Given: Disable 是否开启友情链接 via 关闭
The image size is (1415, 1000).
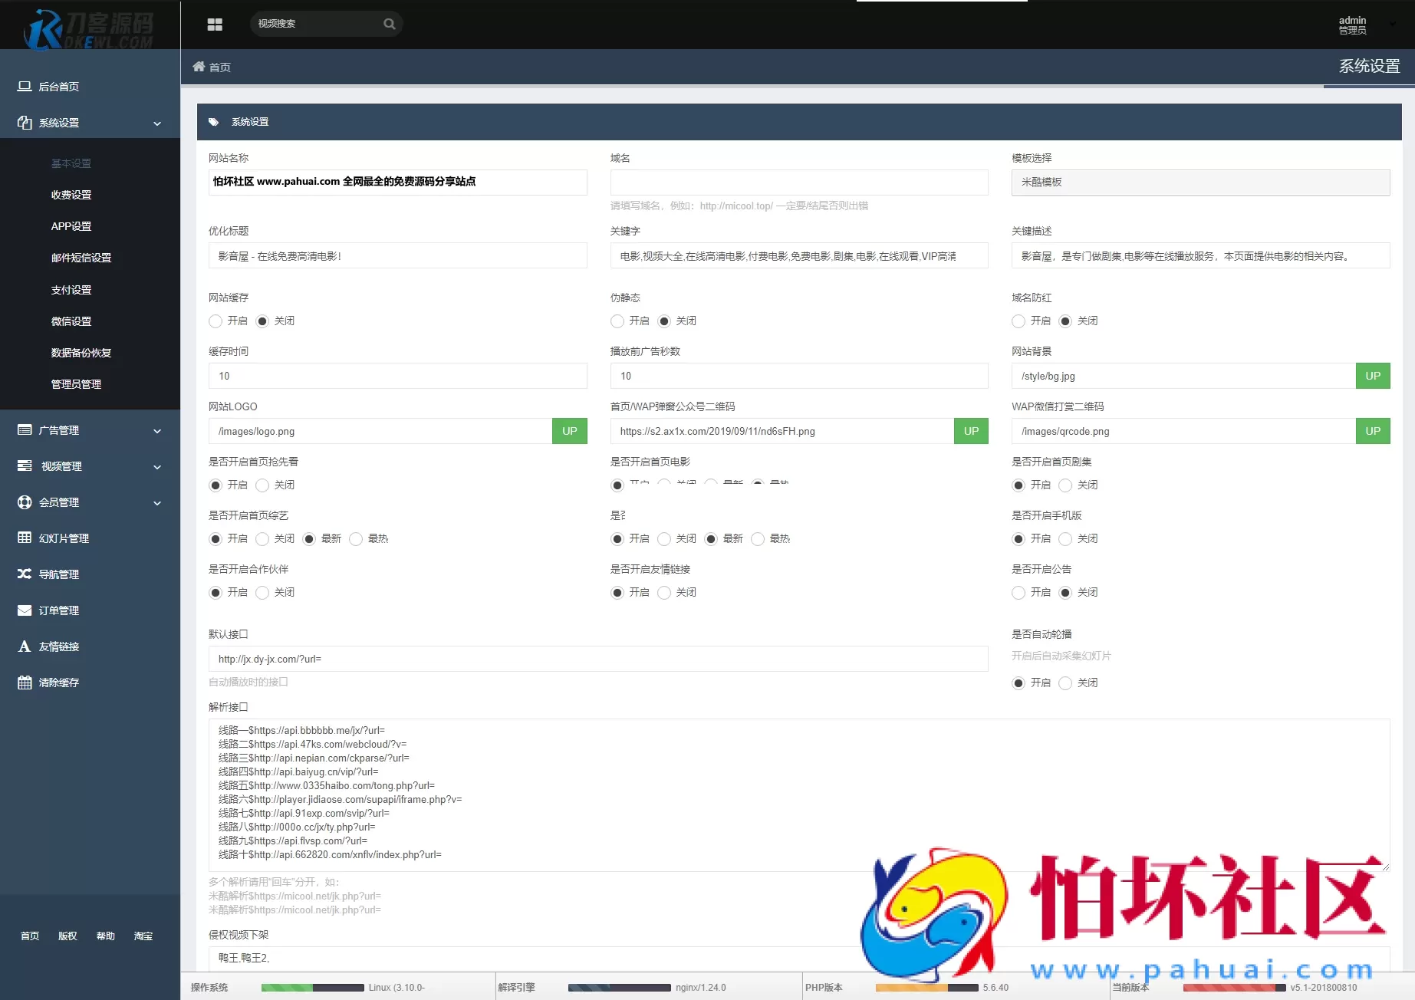Looking at the screenshot, I should coord(664,592).
